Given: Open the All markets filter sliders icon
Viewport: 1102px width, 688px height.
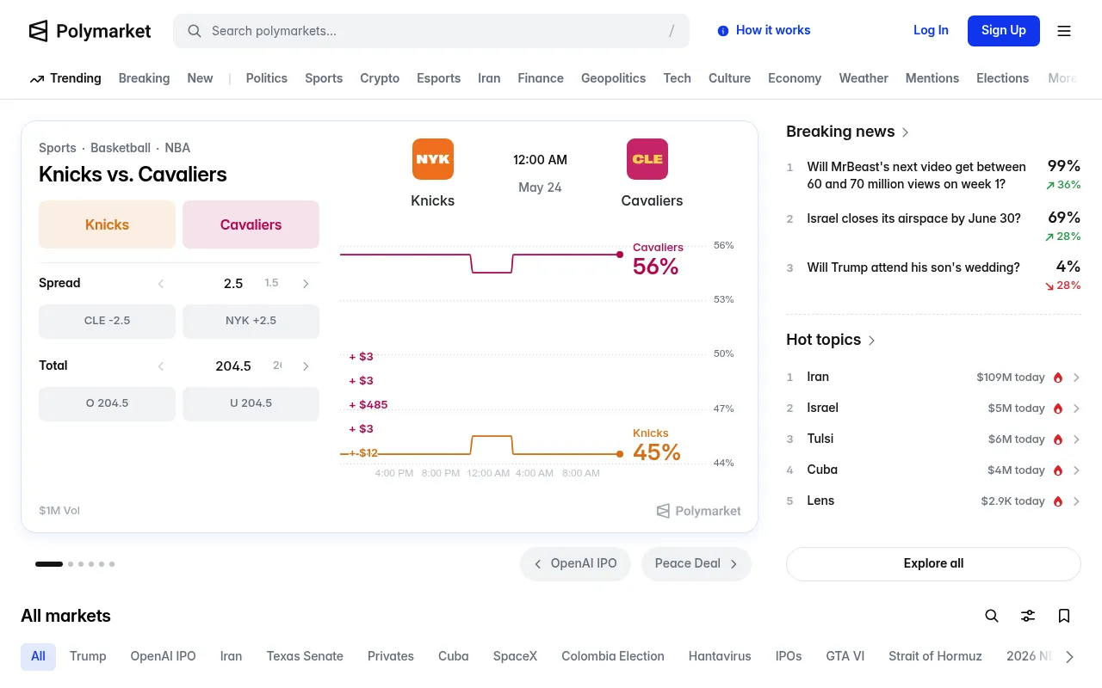Looking at the screenshot, I should click(x=1028, y=616).
